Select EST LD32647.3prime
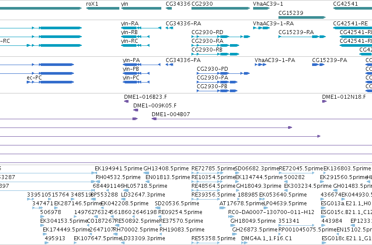The image size is (372, 245). click(x=123, y=199)
